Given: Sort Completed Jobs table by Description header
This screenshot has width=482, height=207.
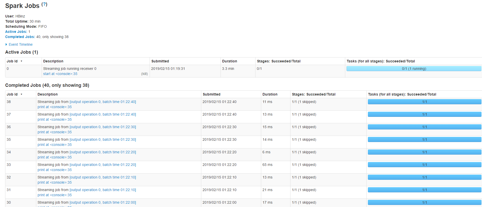Looking at the screenshot, I should tap(48, 94).
